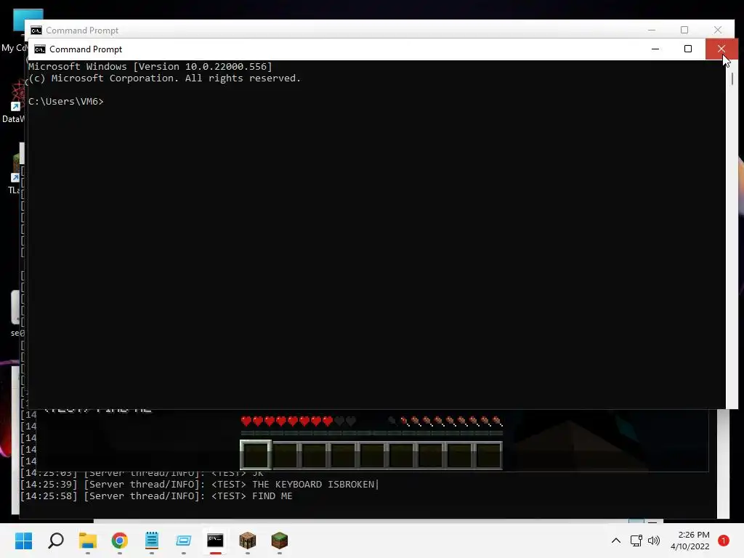Minimize the background Command Prompt window
This screenshot has width=744, height=558.
(x=652, y=30)
